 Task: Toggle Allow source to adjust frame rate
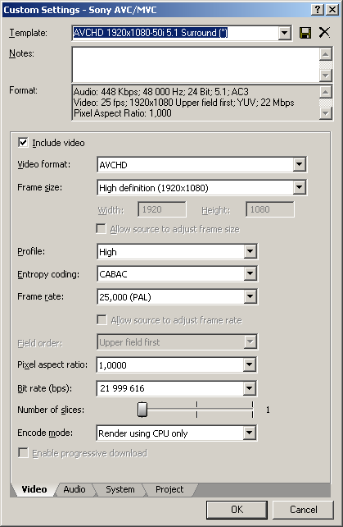point(102,319)
